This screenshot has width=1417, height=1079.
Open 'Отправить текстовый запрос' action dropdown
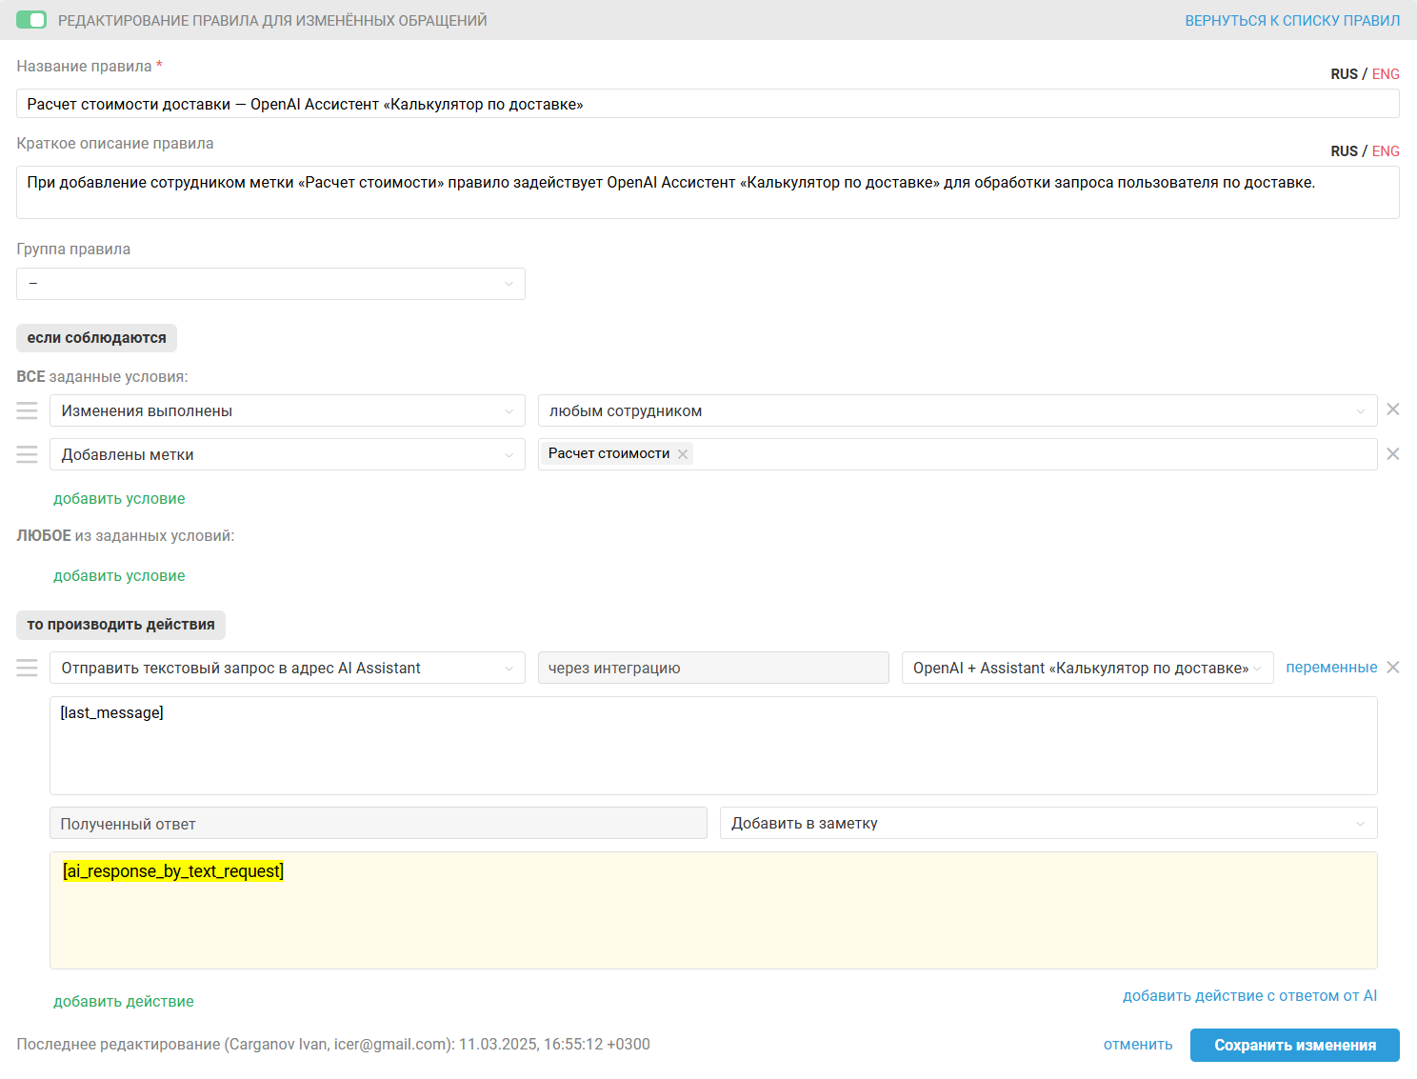tap(288, 668)
